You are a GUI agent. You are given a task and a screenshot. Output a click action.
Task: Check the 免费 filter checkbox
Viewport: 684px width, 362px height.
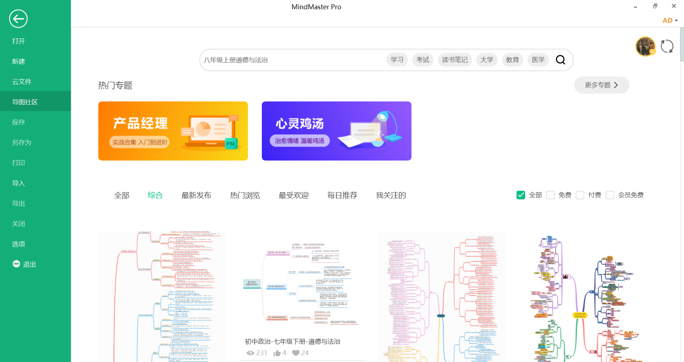point(550,195)
